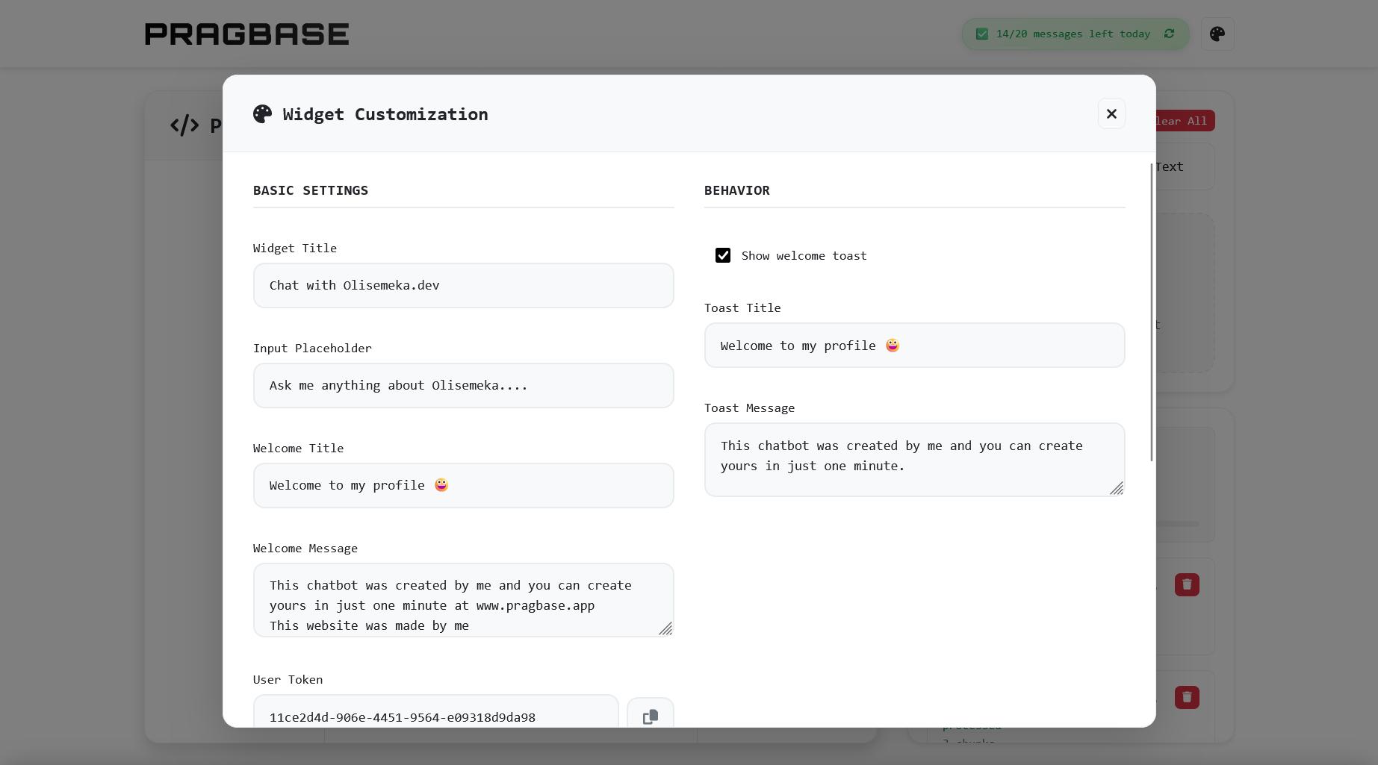Screen dimensions: 1378x765
Task: Click the Toast Message resize handle
Action: click(x=1117, y=488)
